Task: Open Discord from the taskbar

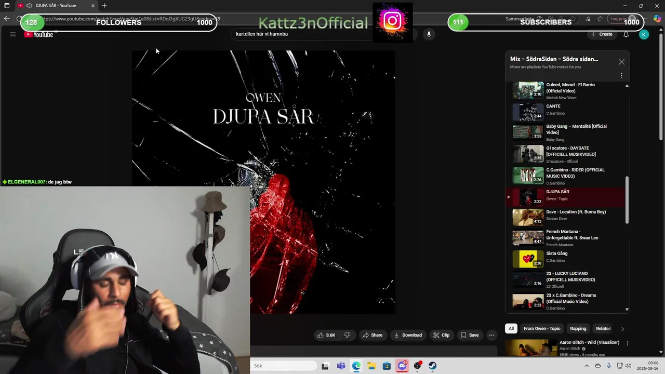Action: [x=402, y=366]
